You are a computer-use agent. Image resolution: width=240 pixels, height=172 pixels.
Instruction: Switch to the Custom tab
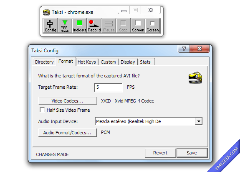click(x=108, y=62)
